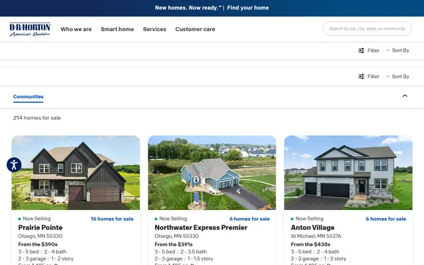Click the Anton Village community title

(313, 228)
